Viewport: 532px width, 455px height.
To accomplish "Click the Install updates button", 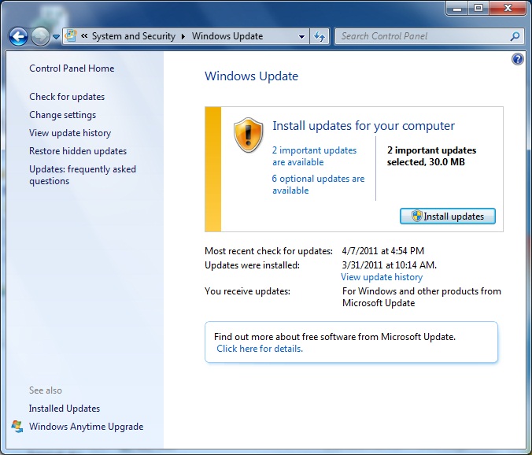I will (x=448, y=216).
